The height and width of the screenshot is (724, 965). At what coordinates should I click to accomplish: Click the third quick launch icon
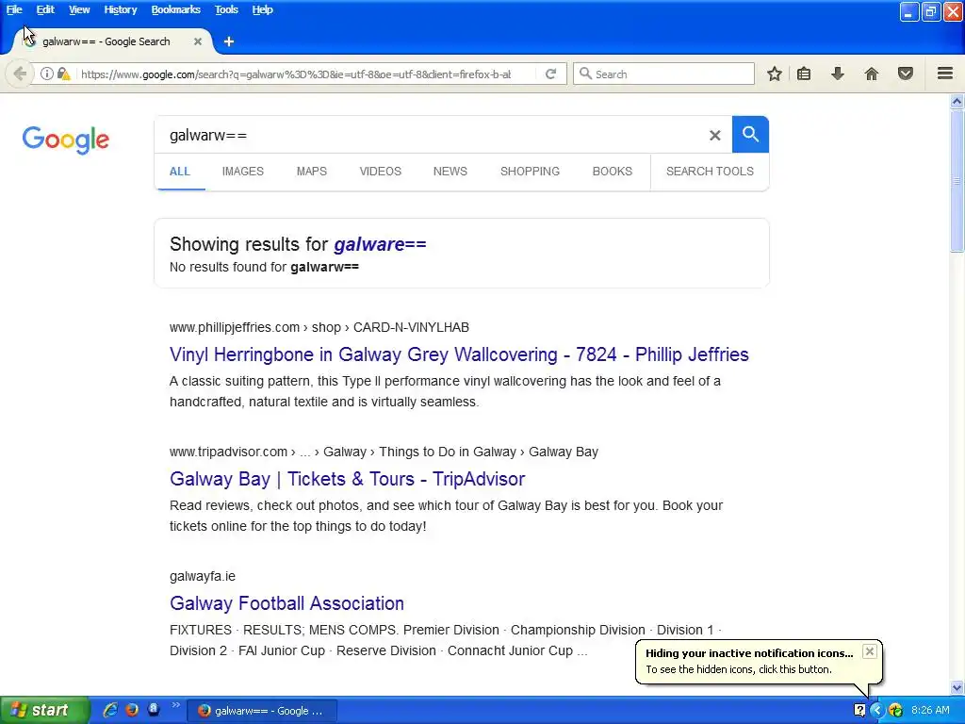point(154,710)
